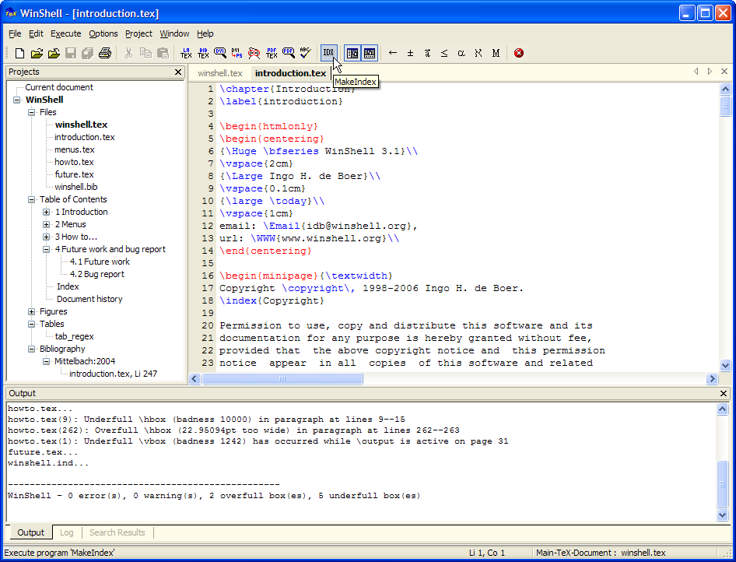736x562 pixels.
Task: Open the DVI viewer magnifier icon
Action: coord(220,53)
